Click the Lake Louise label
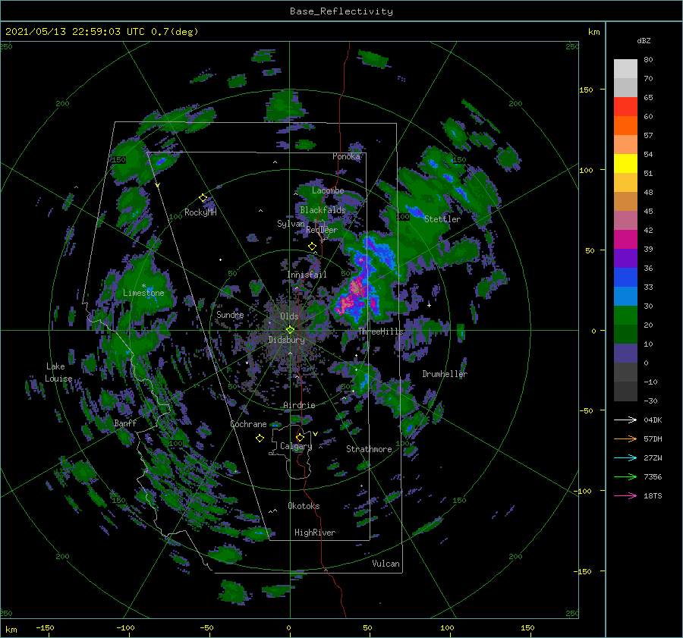 click(58, 372)
